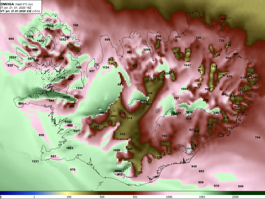Select the map value 1231
265x199 pixels.
(35, 161)
